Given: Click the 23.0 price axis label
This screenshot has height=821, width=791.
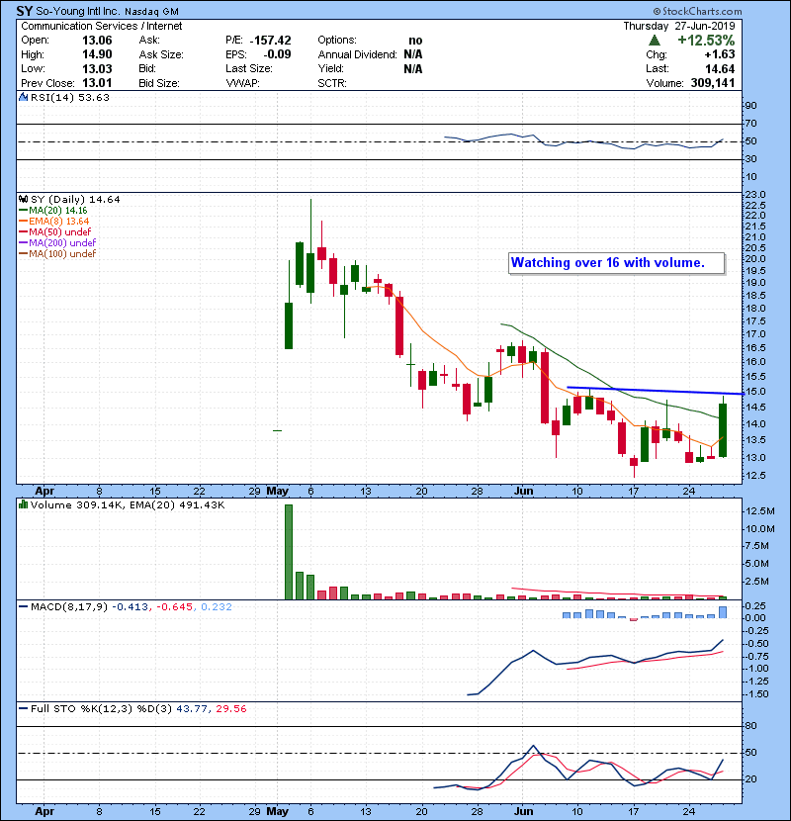Looking at the screenshot, I should pyautogui.click(x=755, y=194).
